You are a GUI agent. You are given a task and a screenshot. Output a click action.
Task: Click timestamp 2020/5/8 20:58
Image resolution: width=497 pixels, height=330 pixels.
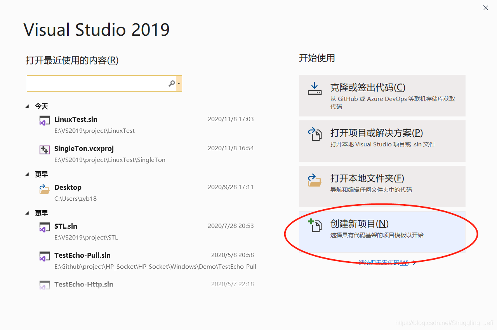coord(233,255)
